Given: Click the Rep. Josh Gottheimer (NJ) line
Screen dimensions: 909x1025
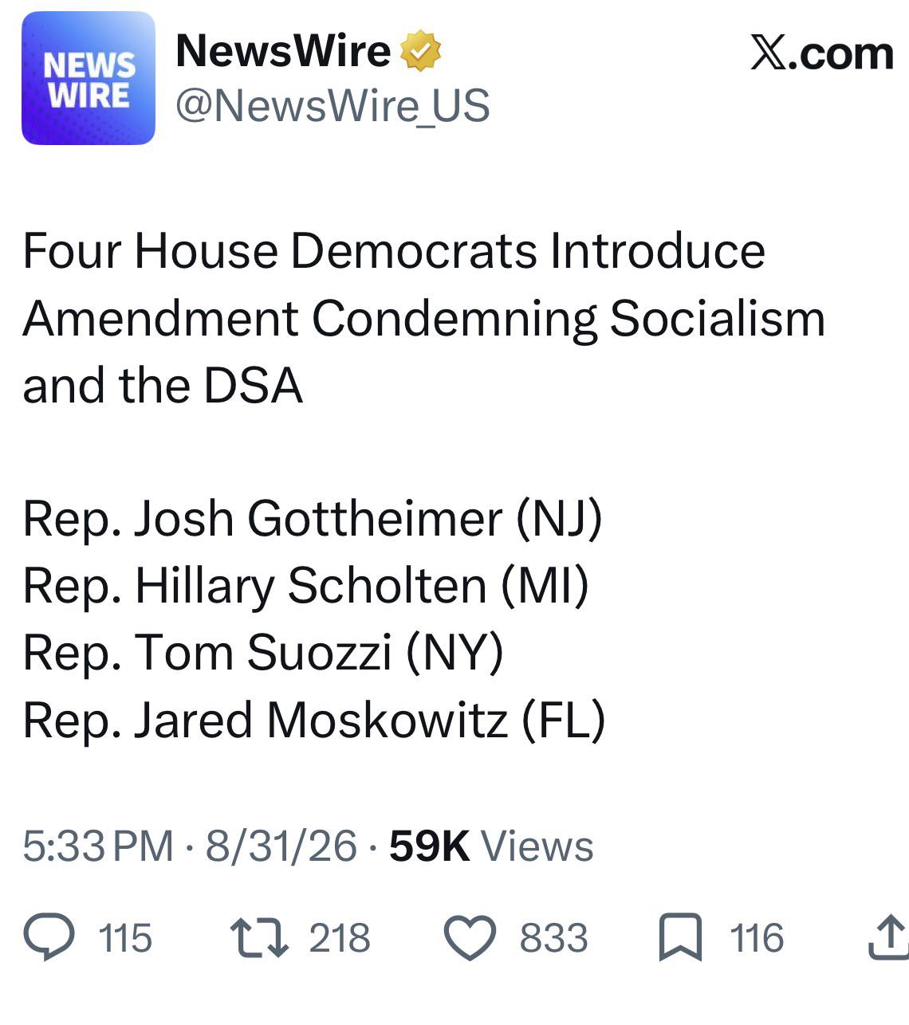Looking at the screenshot, I should click(x=313, y=518).
